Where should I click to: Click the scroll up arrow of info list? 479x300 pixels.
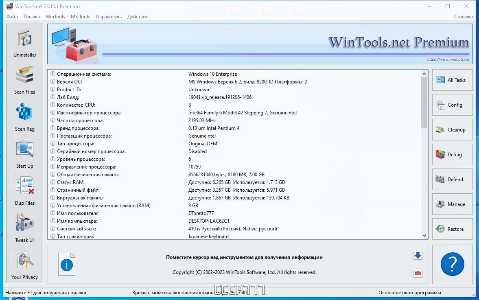click(x=424, y=74)
